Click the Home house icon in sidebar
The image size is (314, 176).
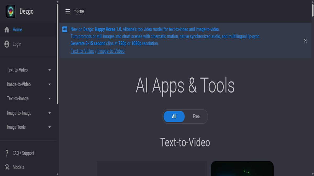click(7, 29)
